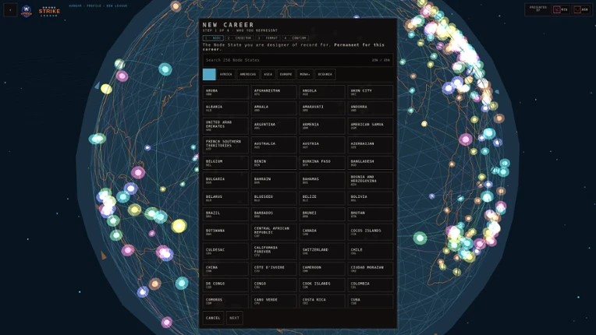Click the Next button

[234, 318]
